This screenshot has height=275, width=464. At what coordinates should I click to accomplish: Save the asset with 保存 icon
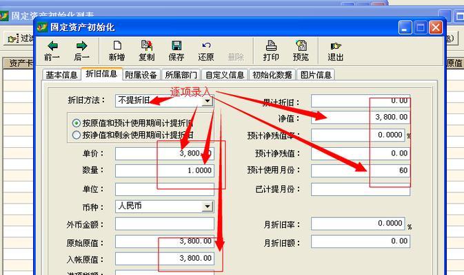[176, 51]
